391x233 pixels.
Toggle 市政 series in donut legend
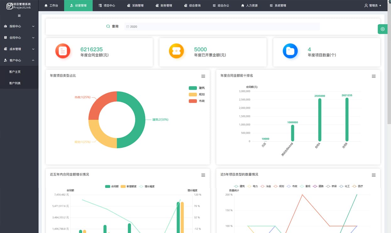197,101
